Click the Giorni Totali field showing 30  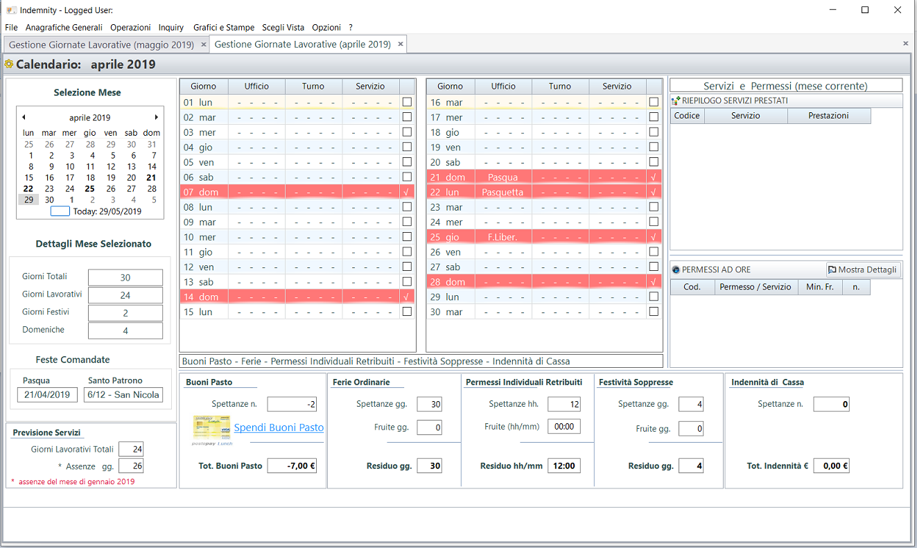point(125,278)
